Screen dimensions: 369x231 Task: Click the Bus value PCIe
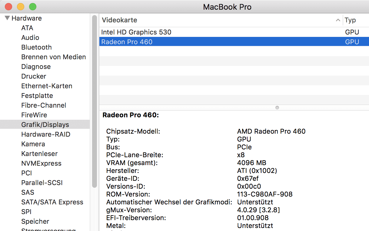[x=244, y=147]
